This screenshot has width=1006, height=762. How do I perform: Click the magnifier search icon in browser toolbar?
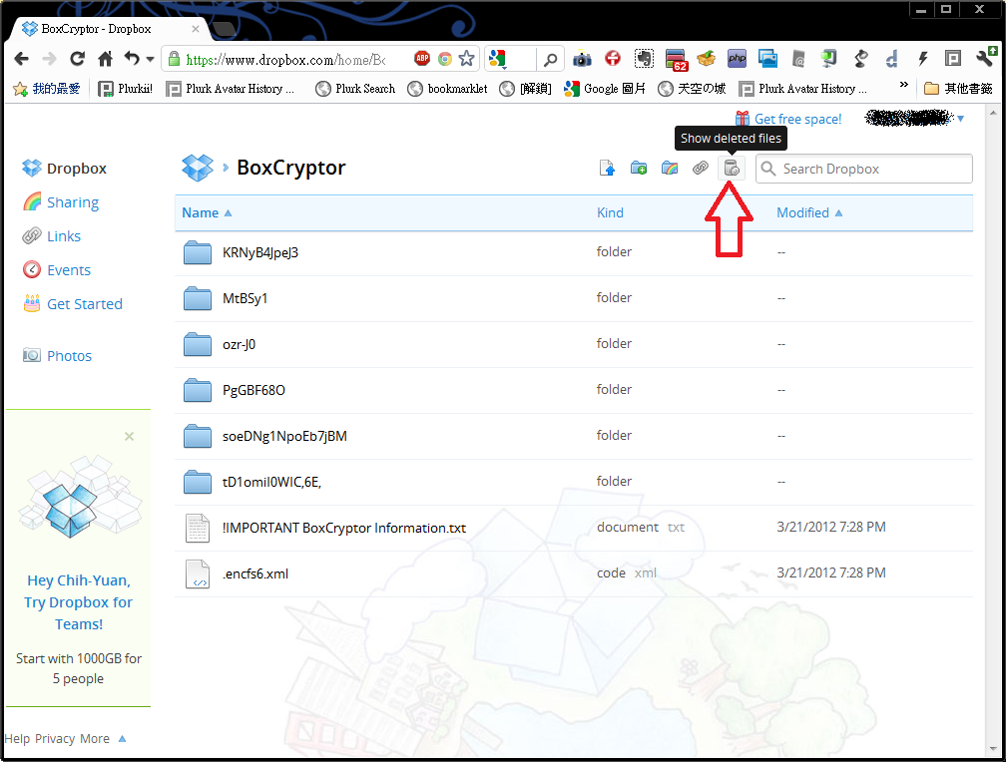(550, 60)
